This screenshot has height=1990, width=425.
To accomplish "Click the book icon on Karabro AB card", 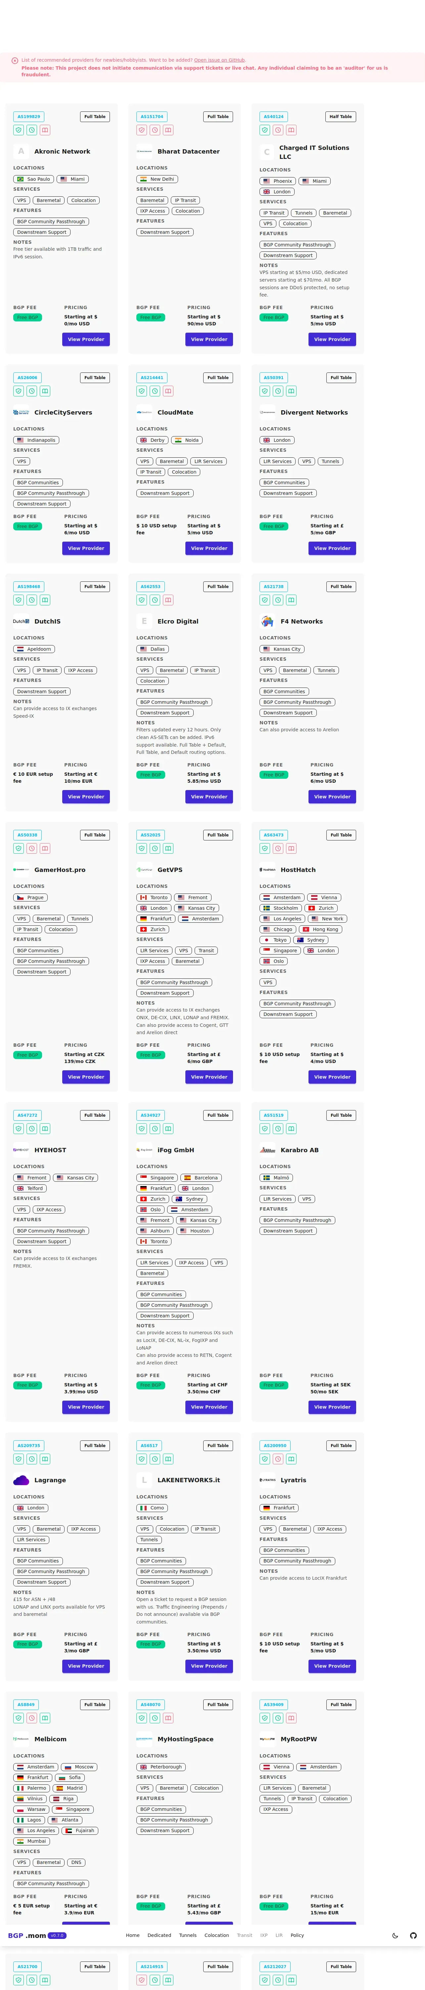I will pos(292,1129).
